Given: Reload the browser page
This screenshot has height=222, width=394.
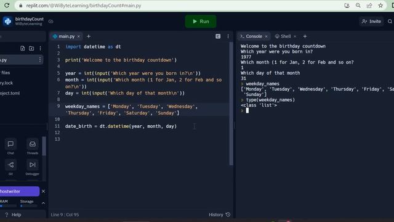Looking at the screenshot, I should (7, 6).
